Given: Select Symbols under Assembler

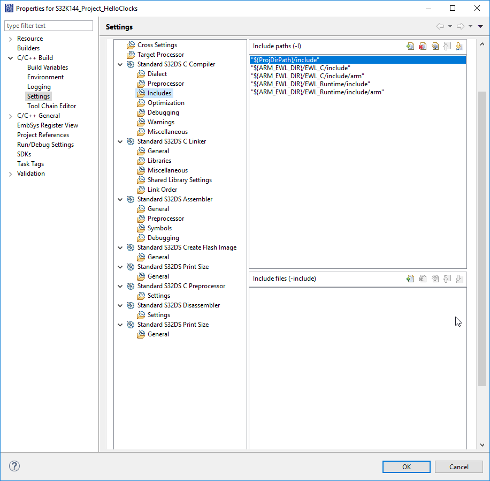Looking at the screenshot, I should click(160, 228).
